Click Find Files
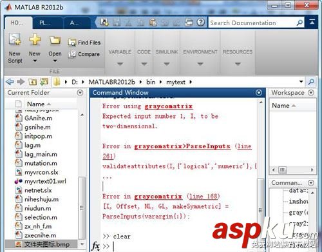The height and width of the screenshot is (252, 322). 84,43
